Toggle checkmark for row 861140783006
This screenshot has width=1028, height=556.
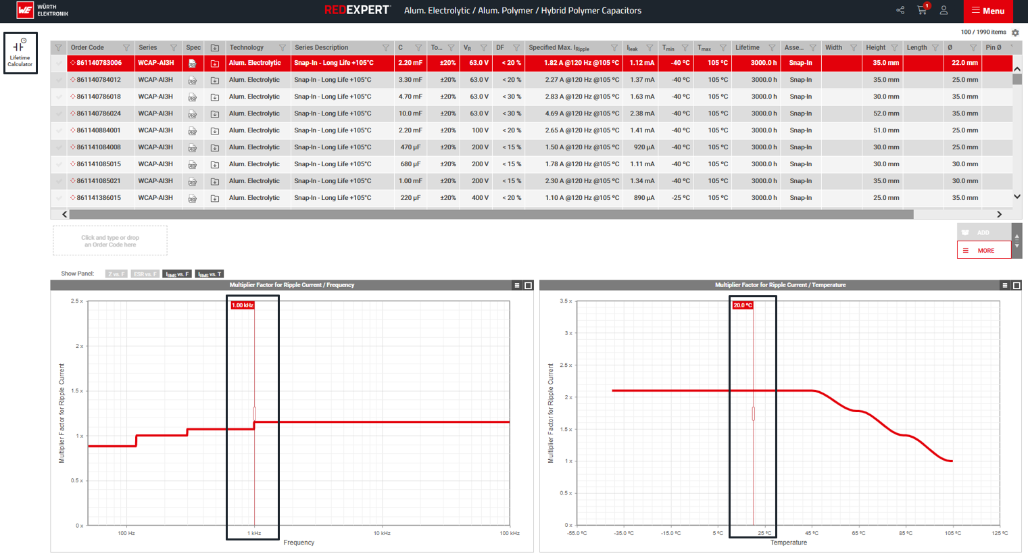[x=59, y=63]
